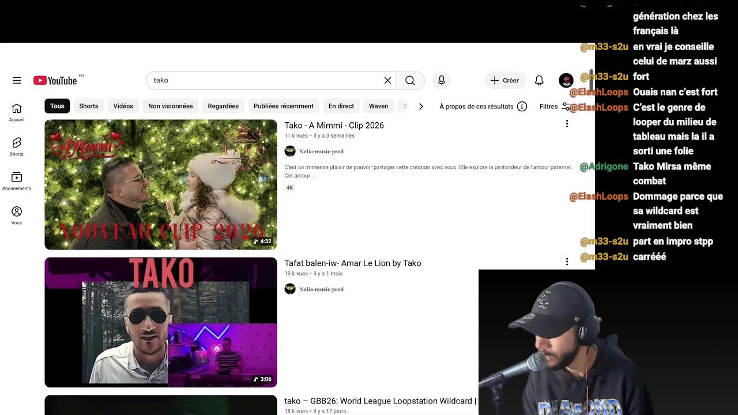Open the account avatar menu
This screenshot has width=738, height=415.
(x=566, y=81)
